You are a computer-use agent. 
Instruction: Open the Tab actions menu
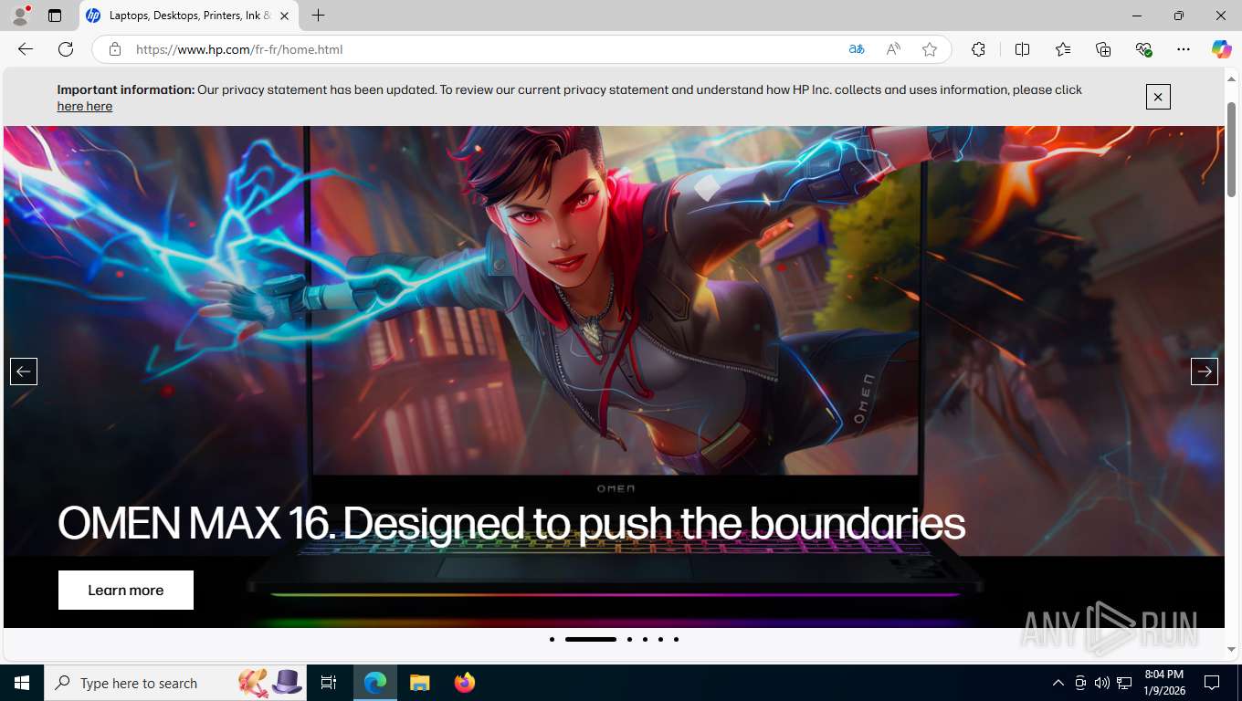pyautogui.click(x=55, y=16)
